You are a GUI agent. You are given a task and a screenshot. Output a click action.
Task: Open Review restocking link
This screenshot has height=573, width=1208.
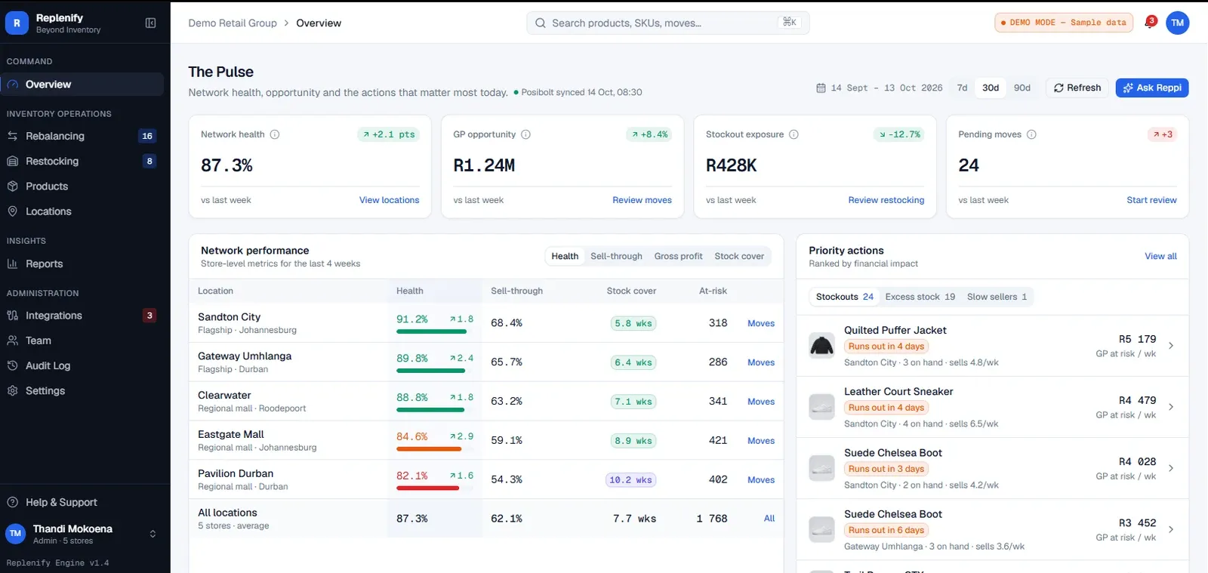click(x=886, y=200)
